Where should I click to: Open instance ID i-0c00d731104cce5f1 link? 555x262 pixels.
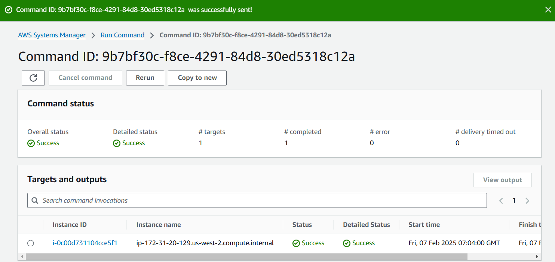coord(85,243)
